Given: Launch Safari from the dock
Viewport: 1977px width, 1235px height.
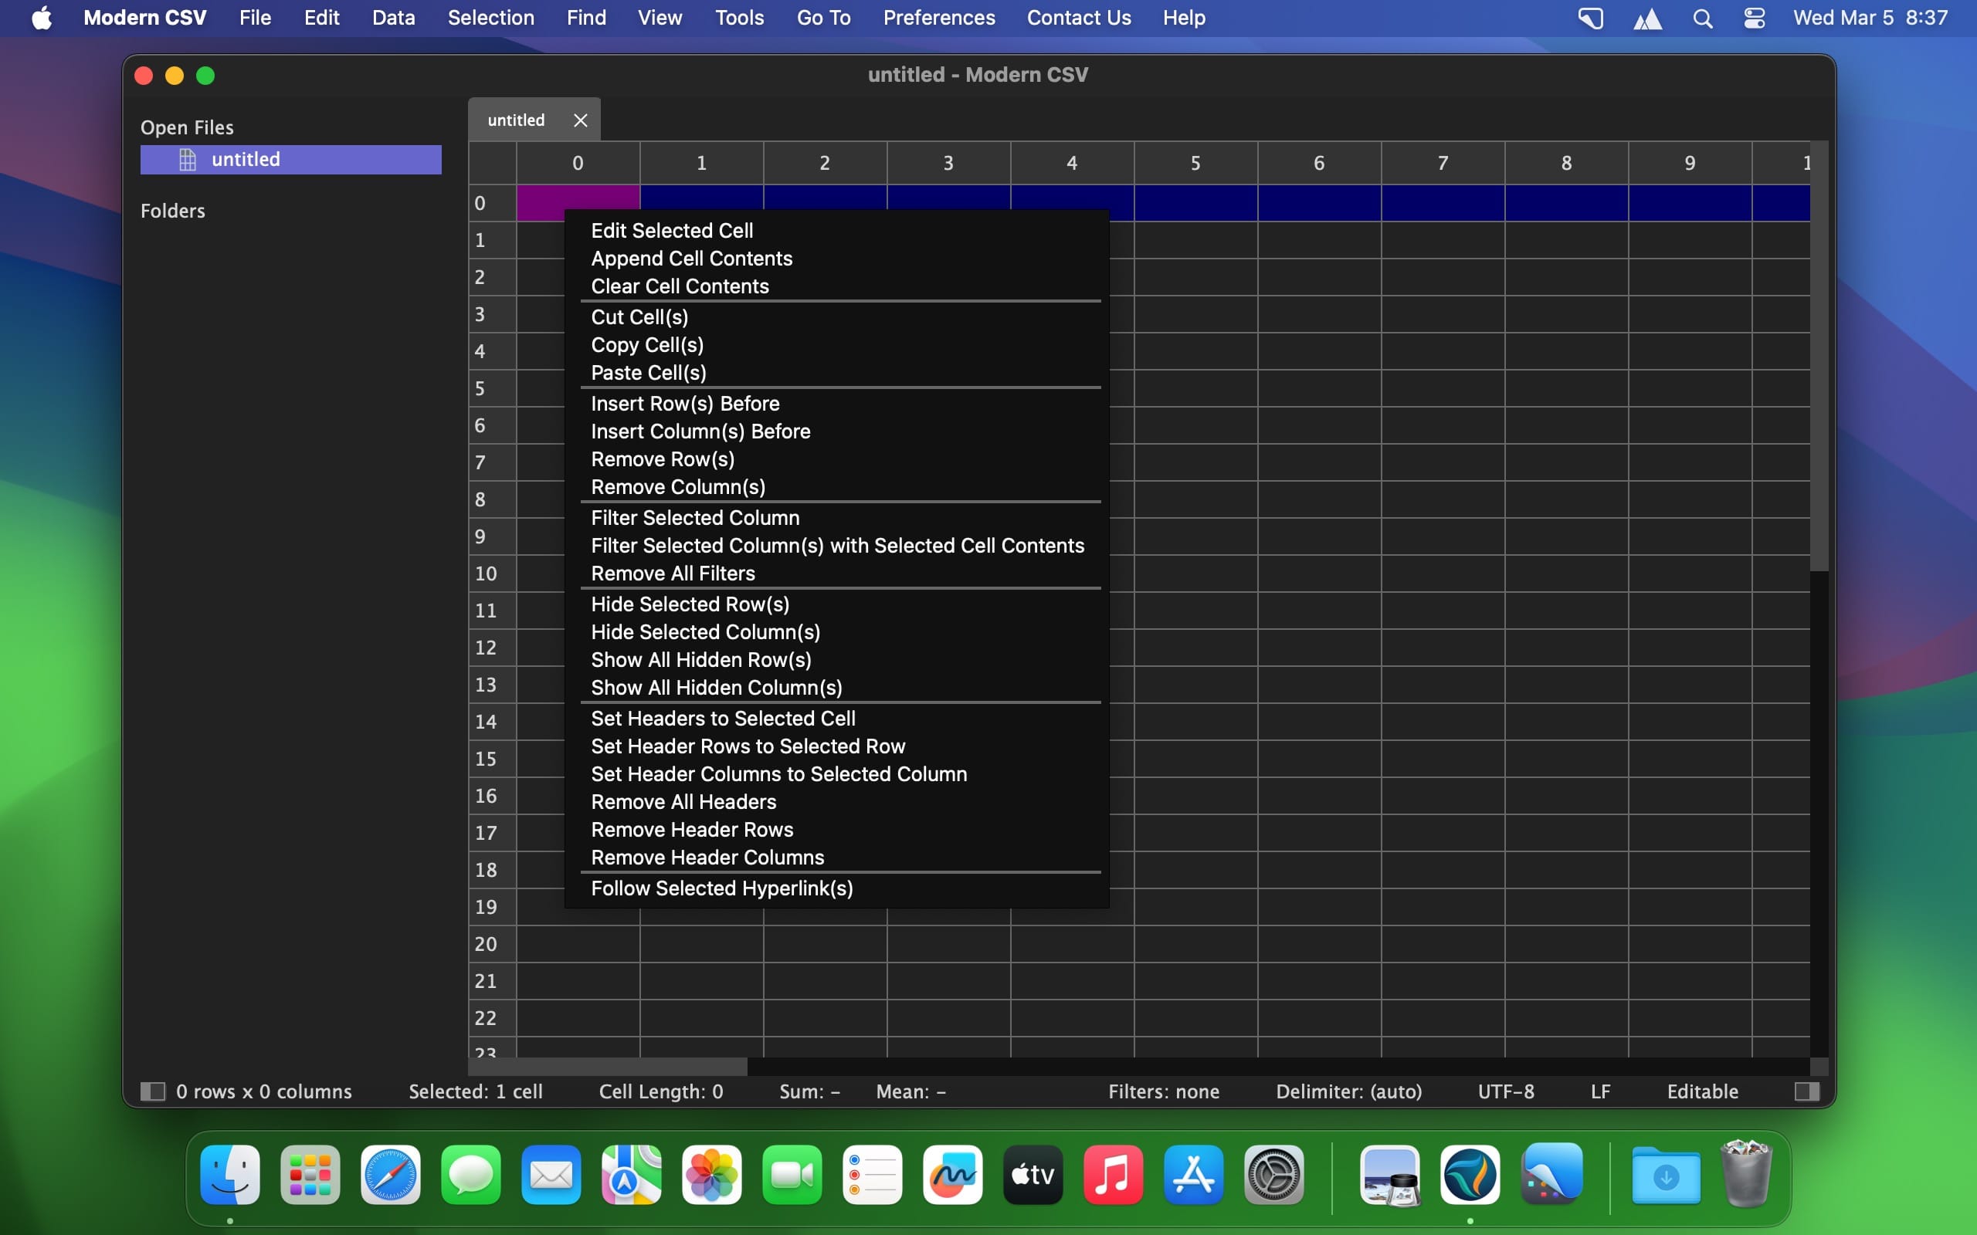Looking at the screenshot, I should (x=391, y=1176).
